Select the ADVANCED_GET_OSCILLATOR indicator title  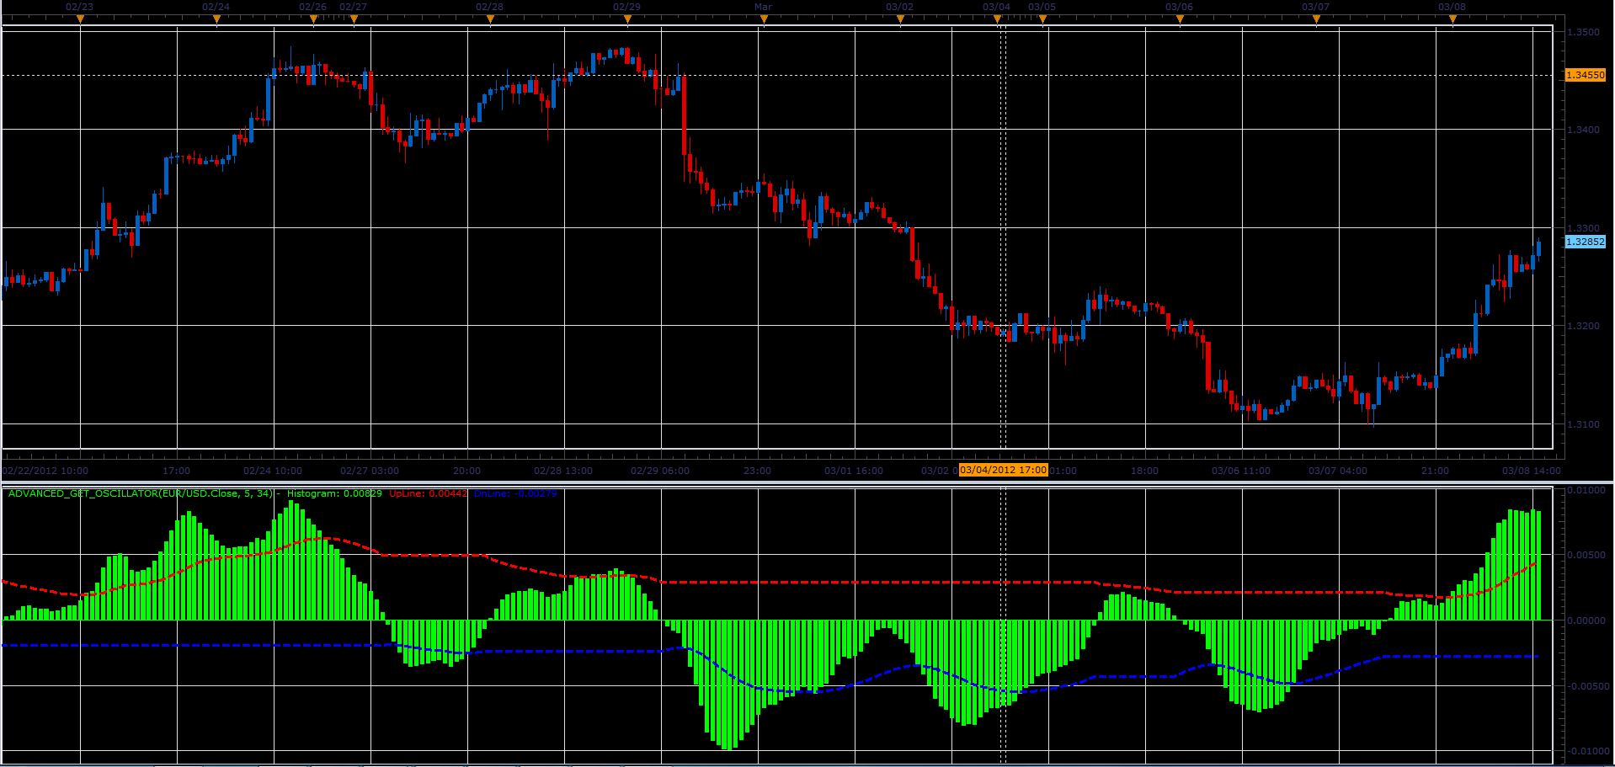[x=141, y=493]
